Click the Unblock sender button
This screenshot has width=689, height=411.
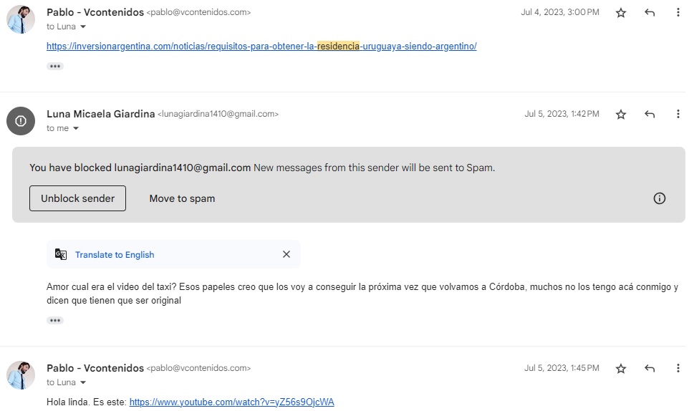click(78, 198)
